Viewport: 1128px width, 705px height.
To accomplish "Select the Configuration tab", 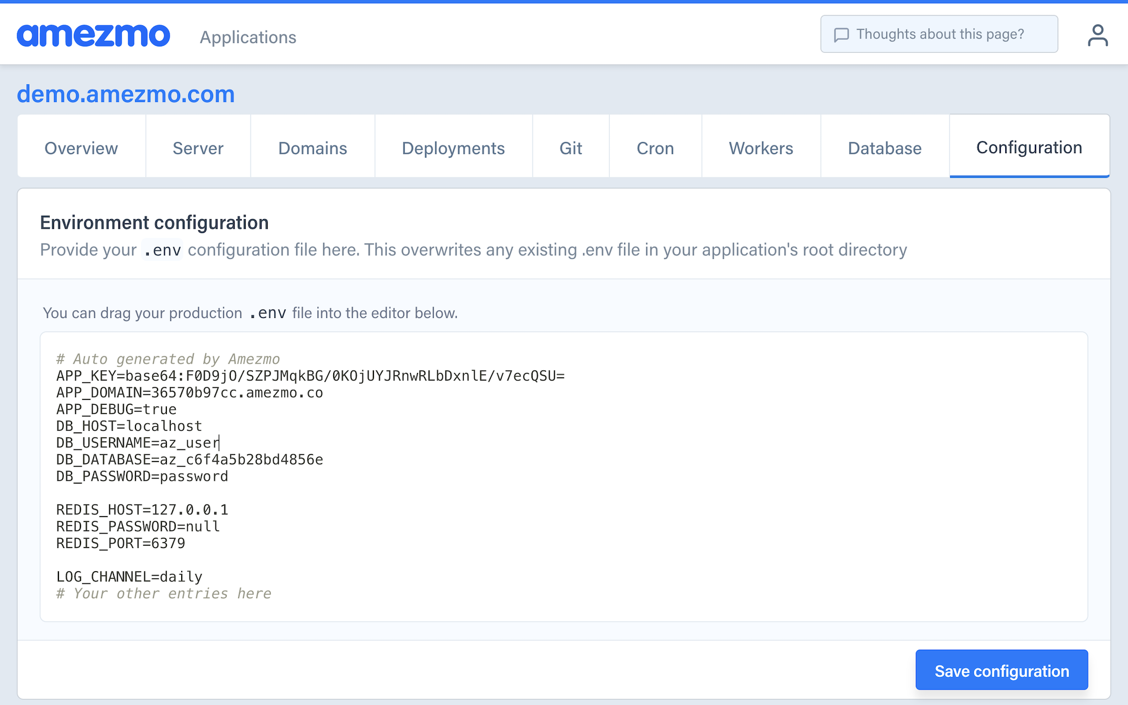I will 1029,147.
